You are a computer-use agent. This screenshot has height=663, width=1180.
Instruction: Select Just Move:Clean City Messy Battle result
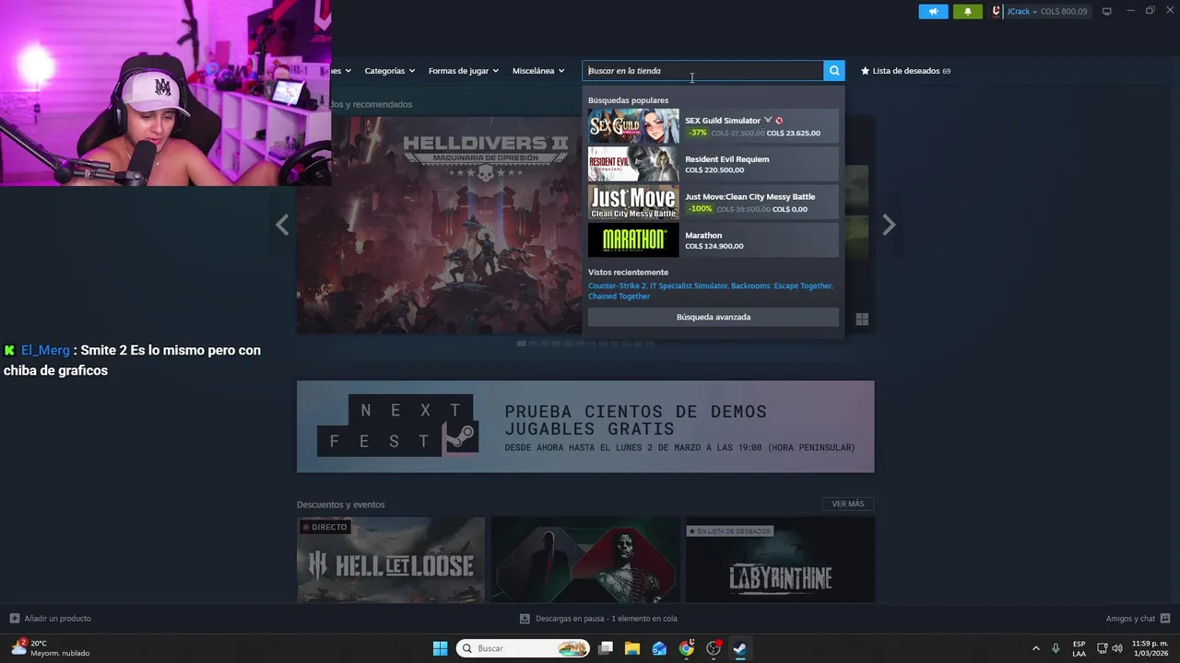tap(714, 203)
